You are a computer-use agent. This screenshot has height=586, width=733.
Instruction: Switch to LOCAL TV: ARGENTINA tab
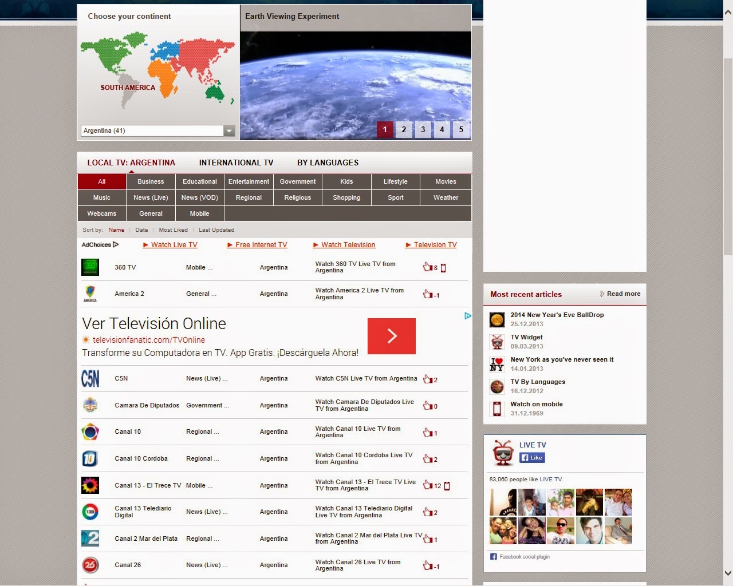(131, 163)
